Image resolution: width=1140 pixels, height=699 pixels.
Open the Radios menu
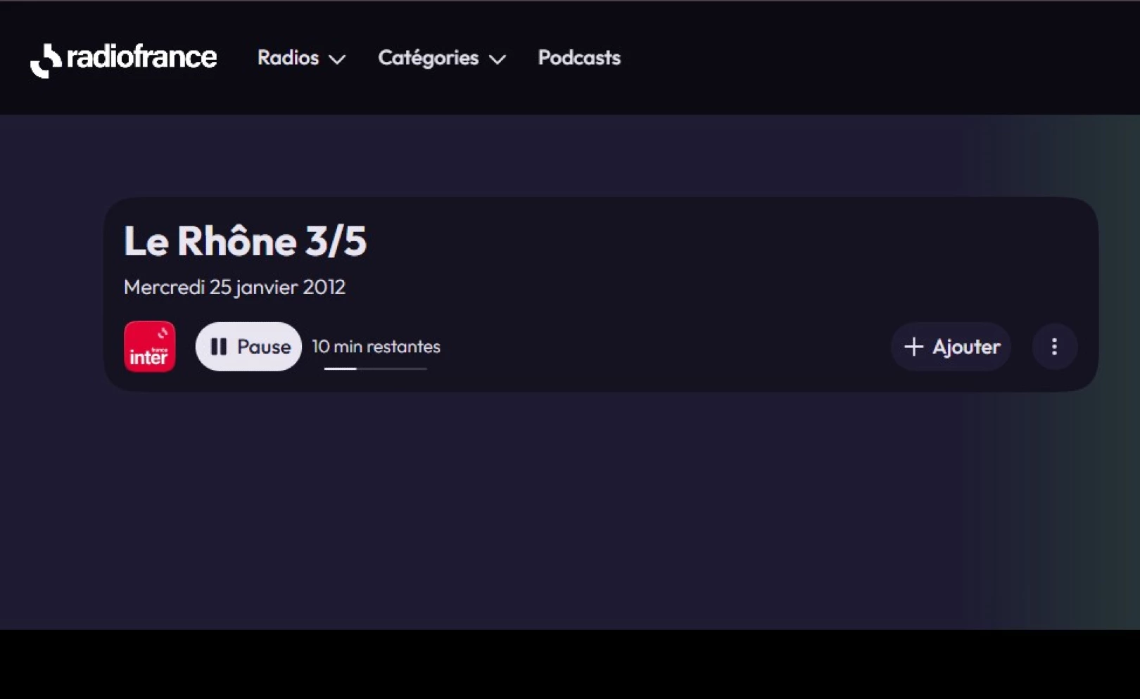[x=301, y=58]
